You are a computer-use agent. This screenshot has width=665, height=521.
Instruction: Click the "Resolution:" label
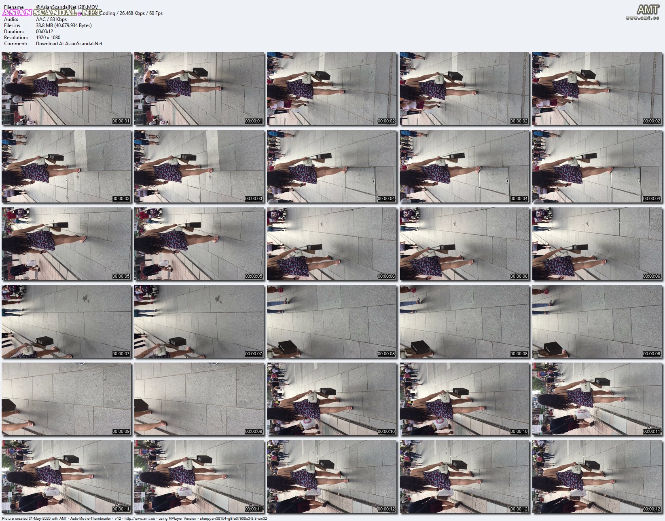tap(15, 38)
